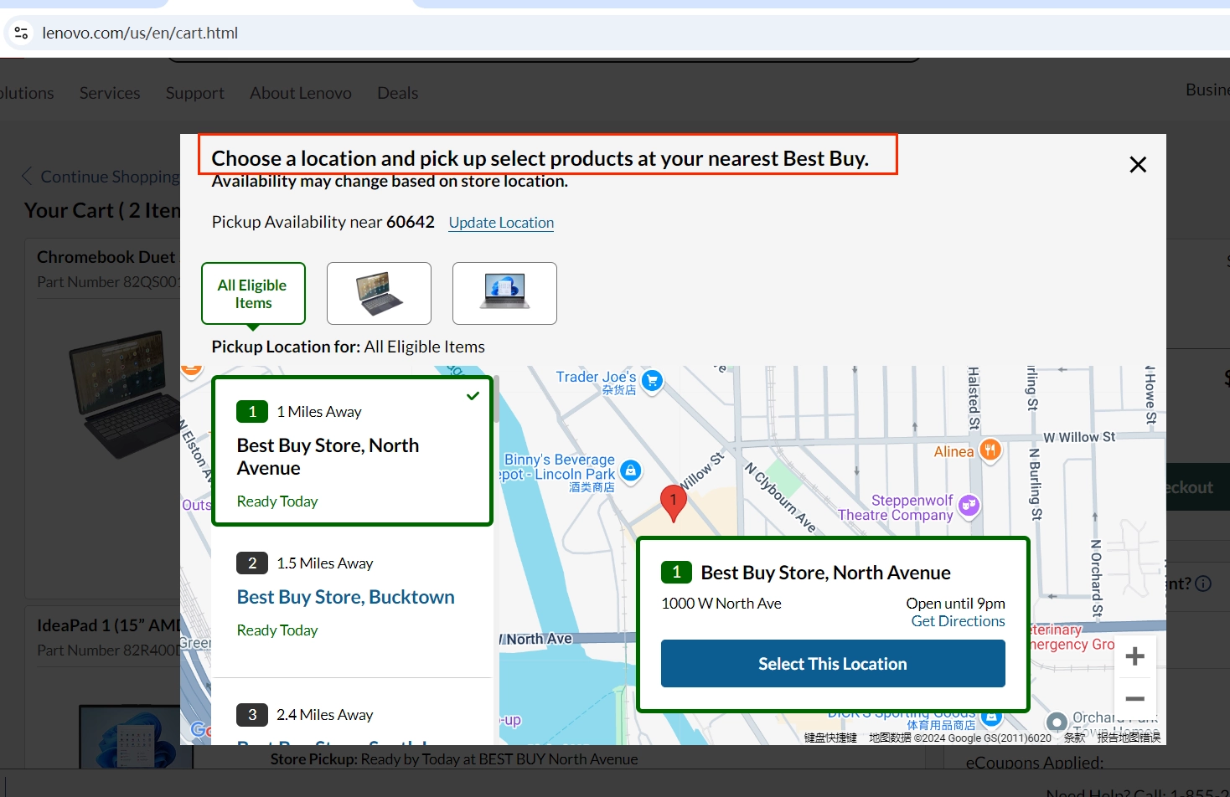
Task: Click the number 2 badge for Bucktown
Action: 252,563
